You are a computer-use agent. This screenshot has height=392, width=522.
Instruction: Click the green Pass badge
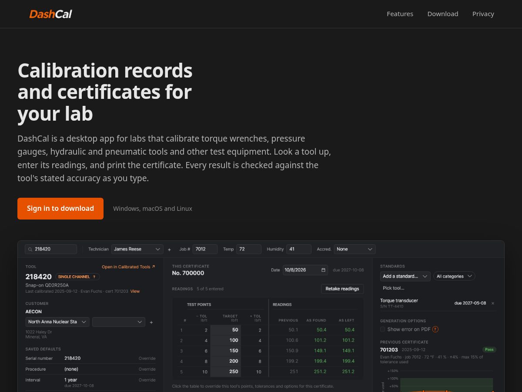489,349
